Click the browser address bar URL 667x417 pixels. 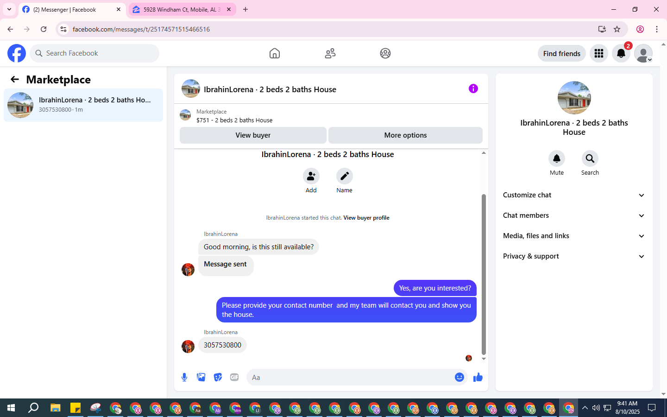141,29
